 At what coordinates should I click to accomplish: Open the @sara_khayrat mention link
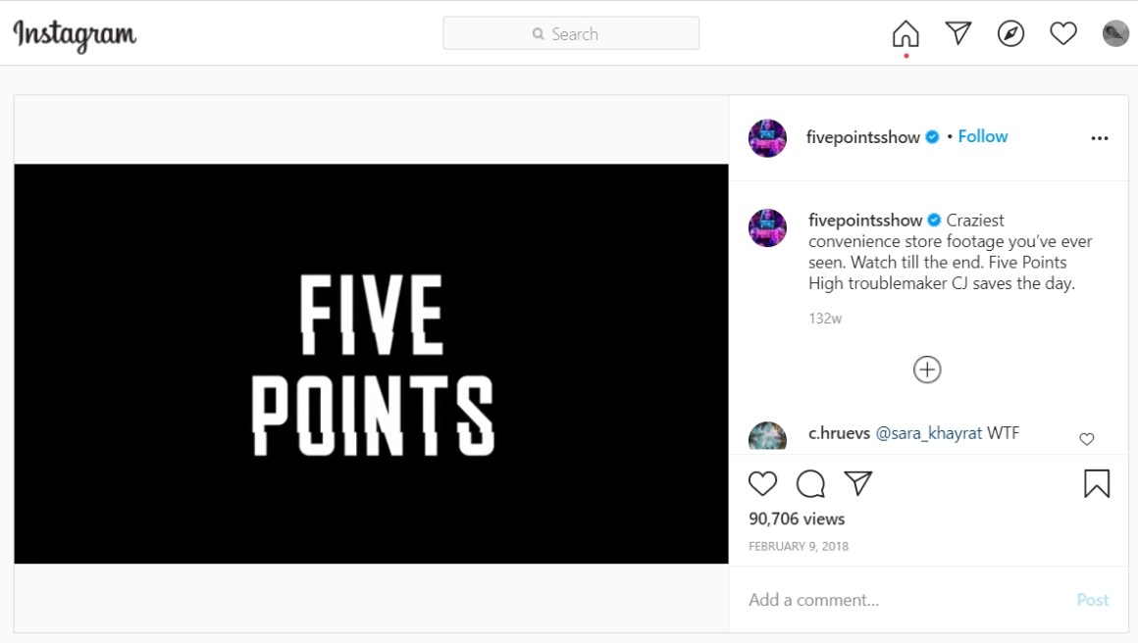tap(929, 433)
